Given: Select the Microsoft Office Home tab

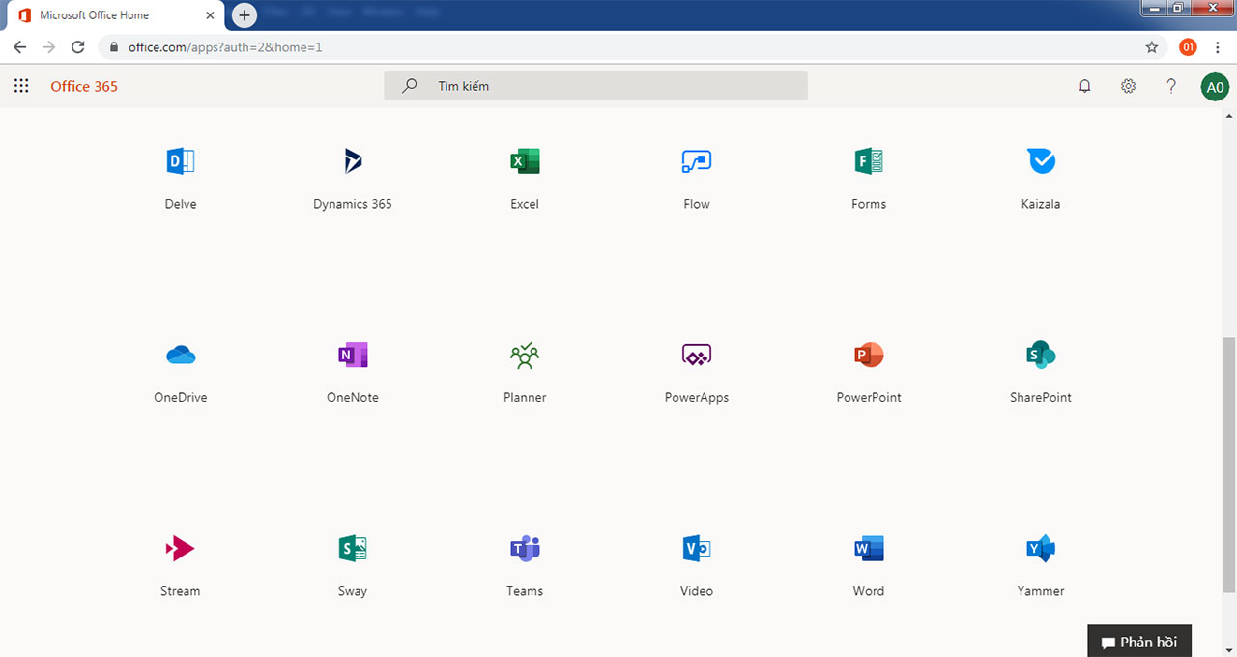Looking at the screenshot, I should coord(116,15).
